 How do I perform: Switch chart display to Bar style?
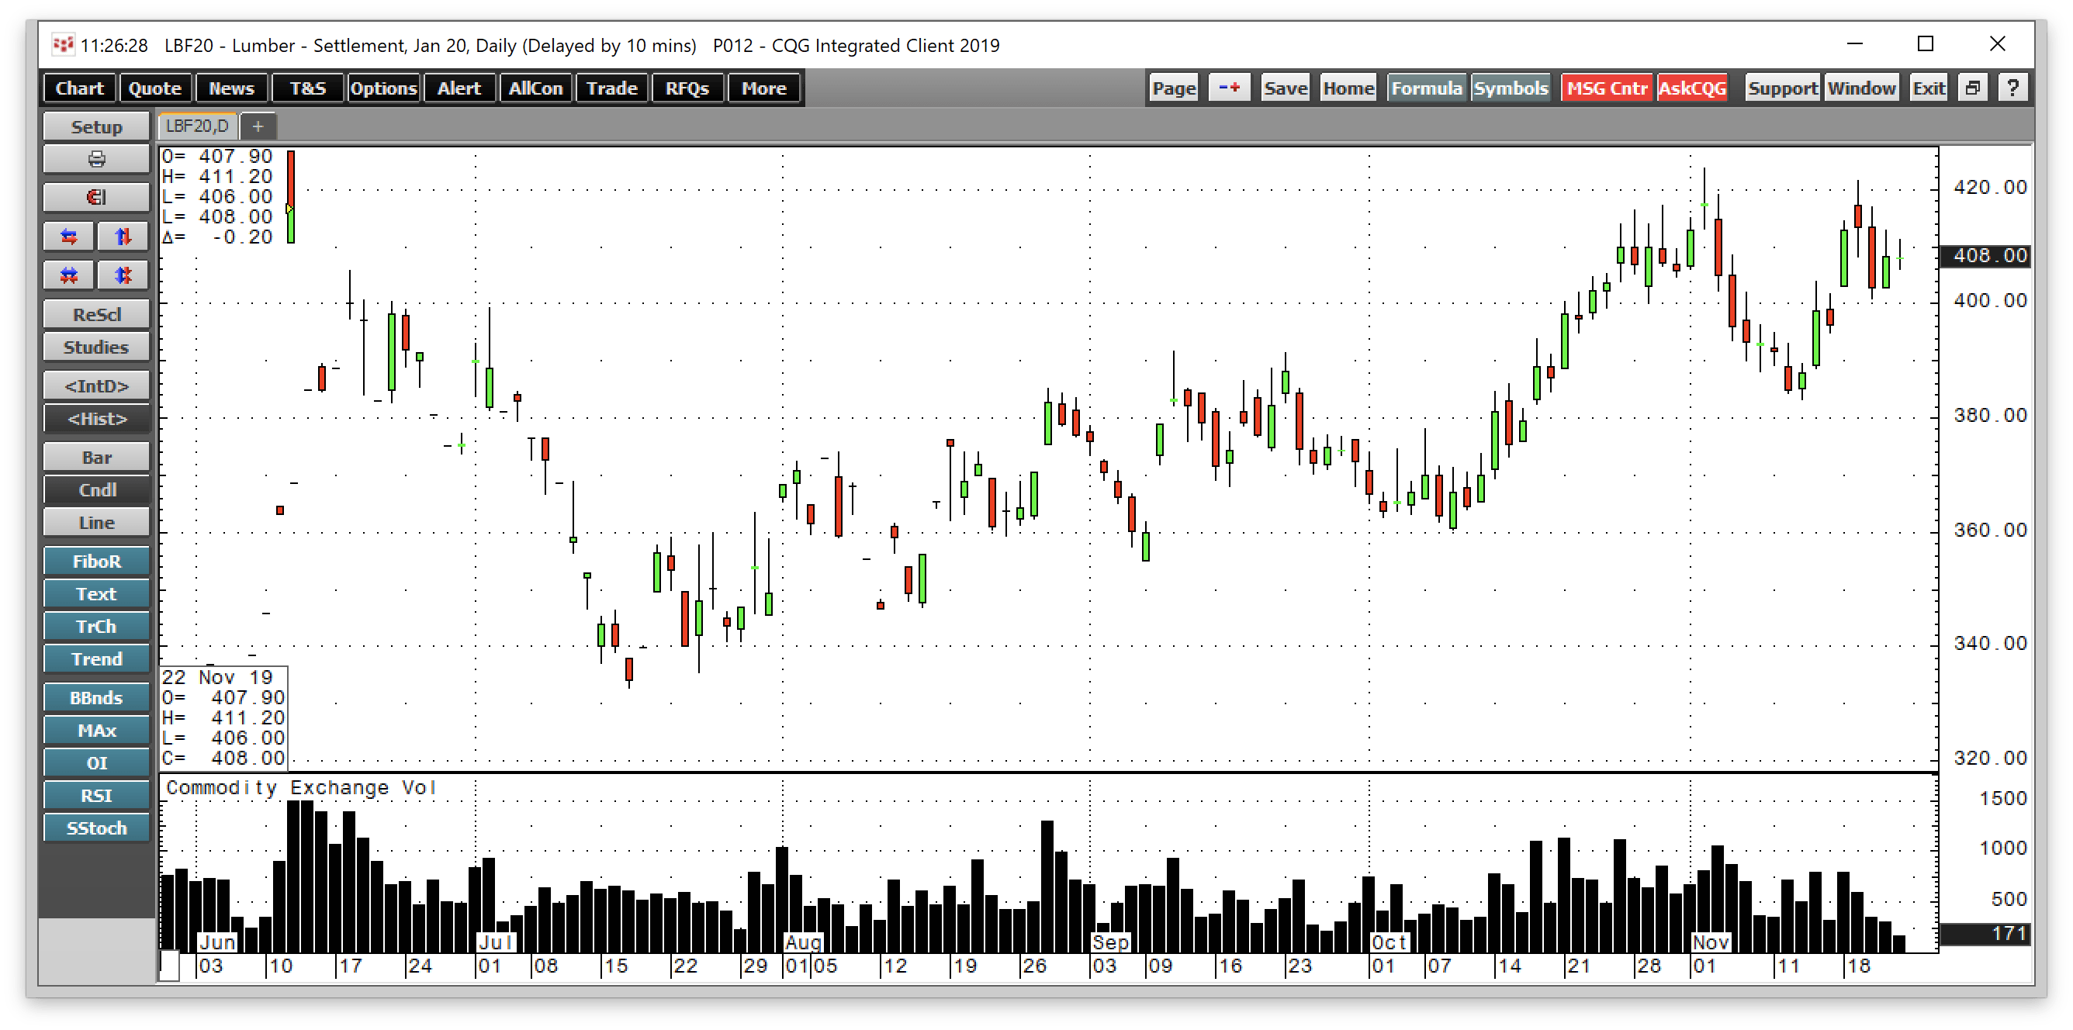[x=95, y=456]
